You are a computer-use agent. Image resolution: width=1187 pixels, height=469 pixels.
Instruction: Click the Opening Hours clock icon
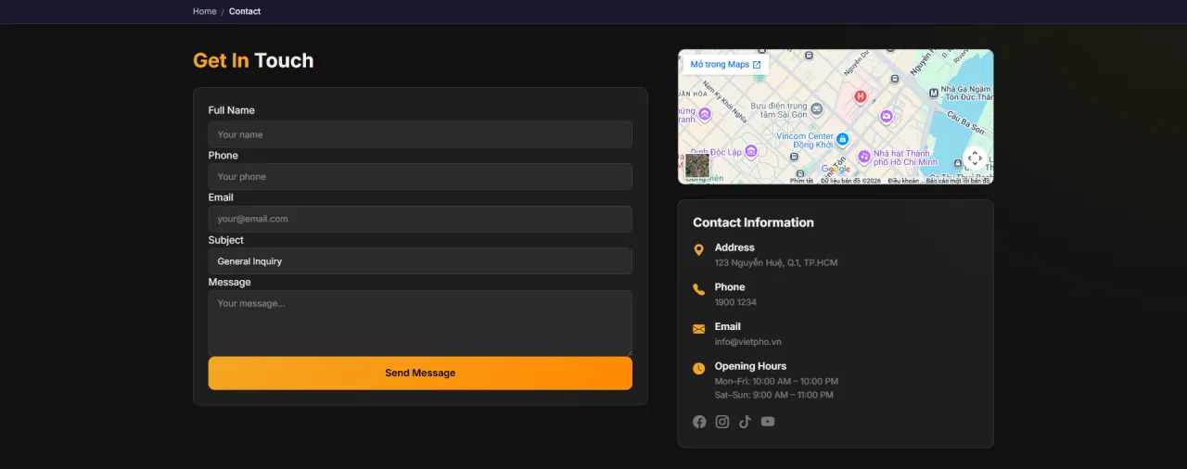click(698, 369)
